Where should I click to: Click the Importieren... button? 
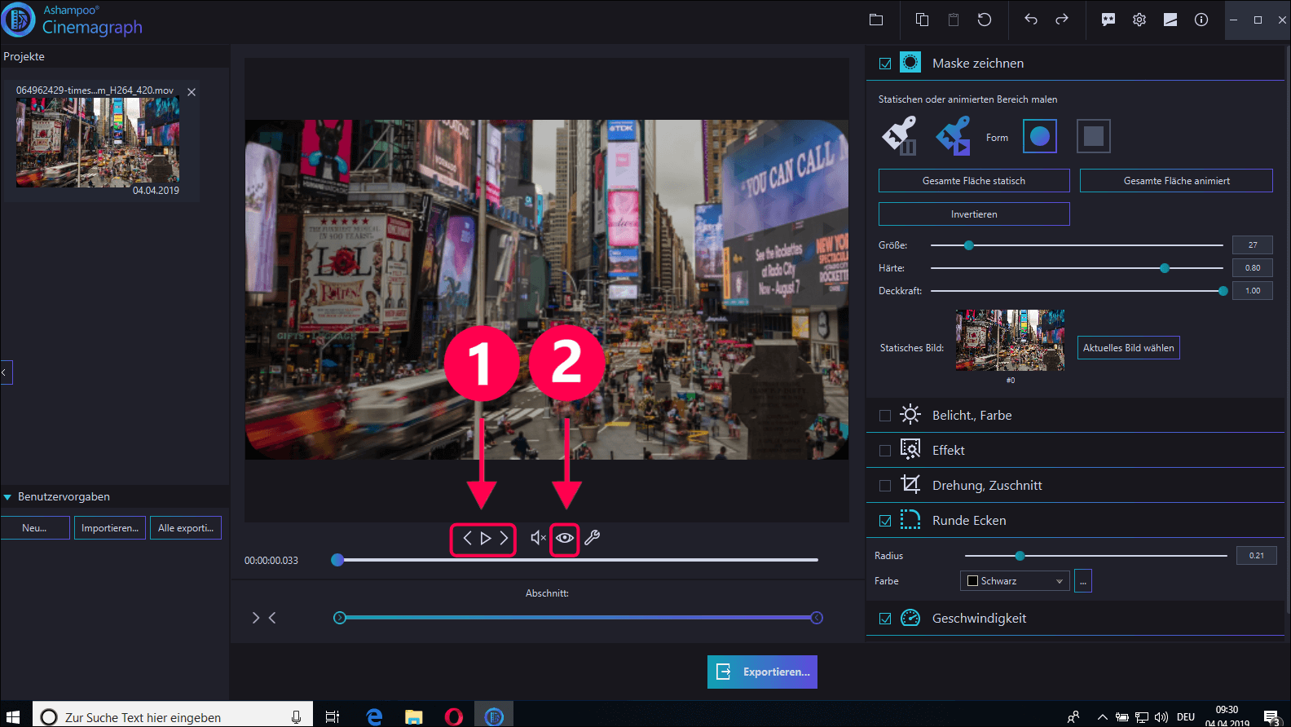[x=110, y=528]
